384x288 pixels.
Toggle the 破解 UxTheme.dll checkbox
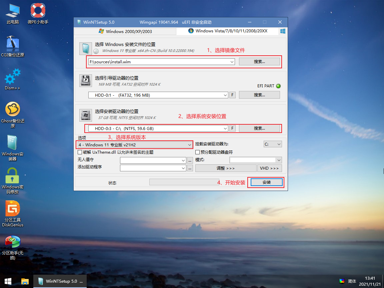(x=80, y=152)
